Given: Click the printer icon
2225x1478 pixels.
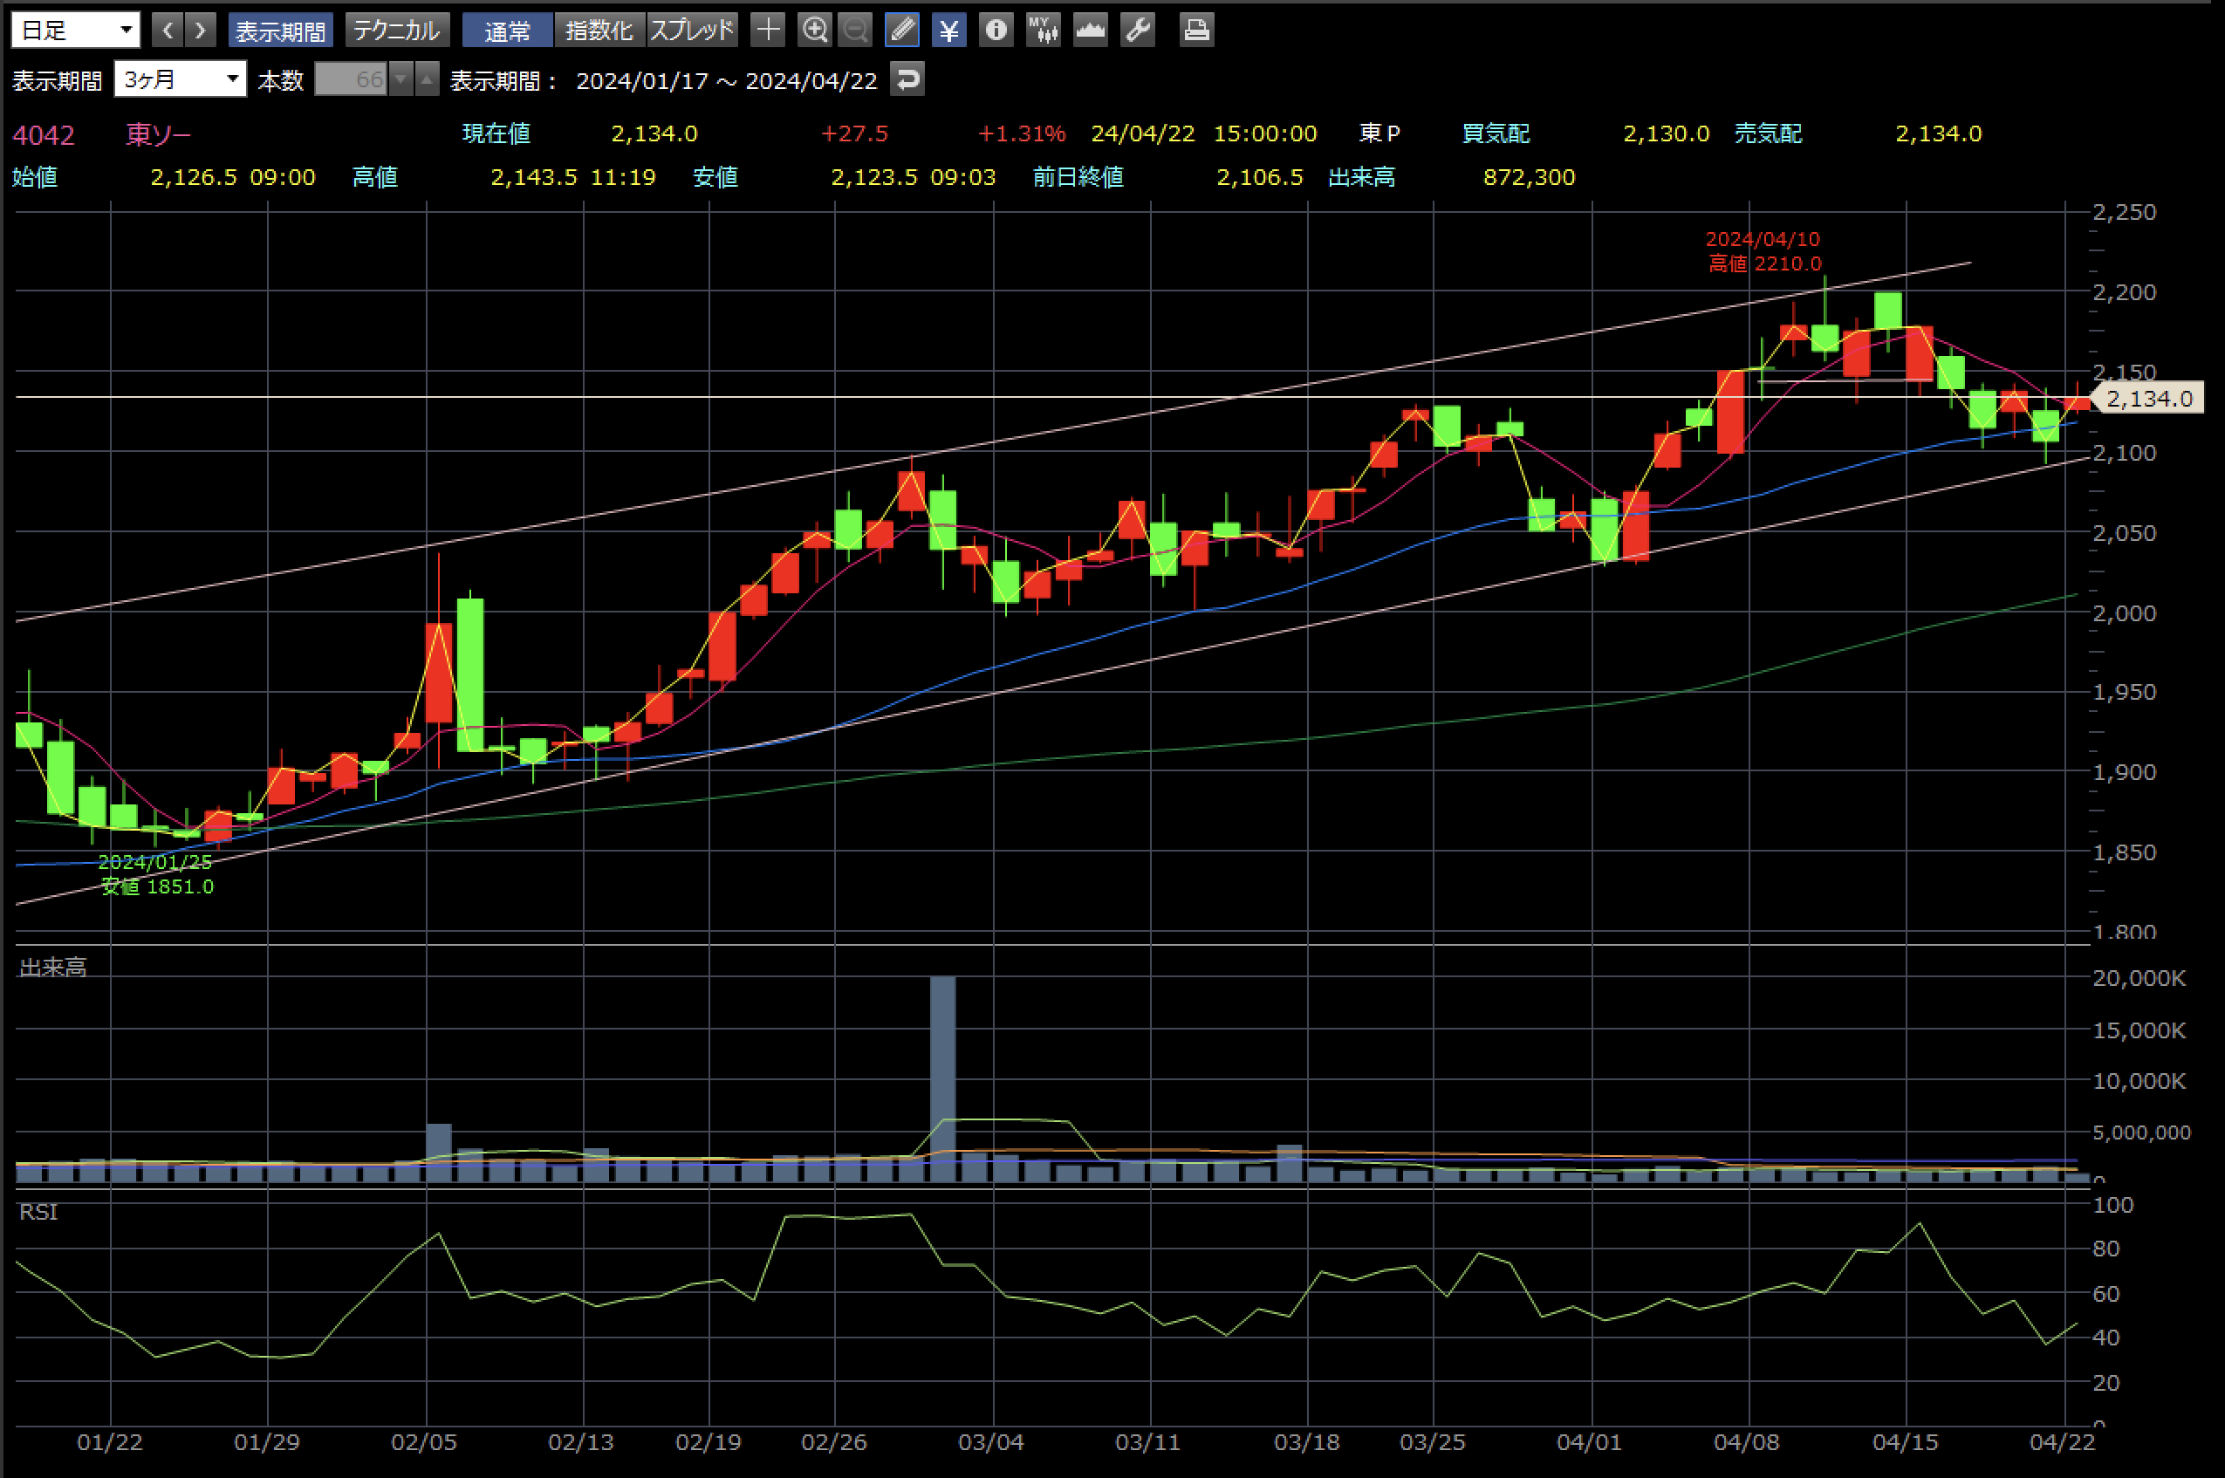Looking at the screenshot, I should point(1196,31).
